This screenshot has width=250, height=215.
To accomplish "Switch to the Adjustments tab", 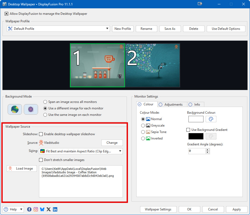I will point(171,105).
